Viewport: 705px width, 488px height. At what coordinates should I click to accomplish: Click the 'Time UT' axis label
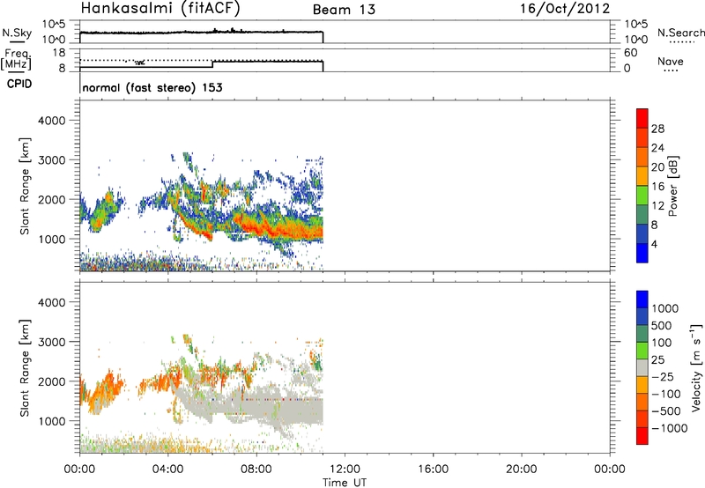(345, 483)
